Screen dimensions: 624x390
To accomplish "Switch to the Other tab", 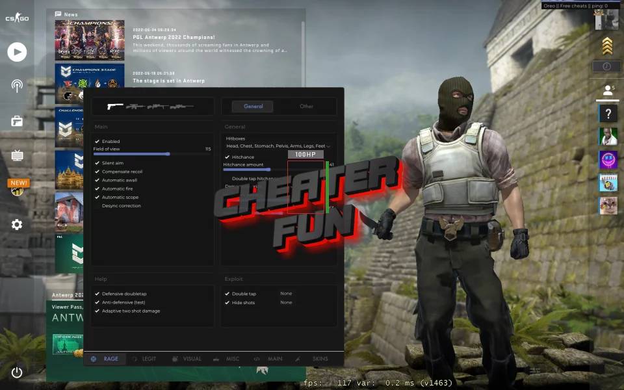I will point(306,107).
